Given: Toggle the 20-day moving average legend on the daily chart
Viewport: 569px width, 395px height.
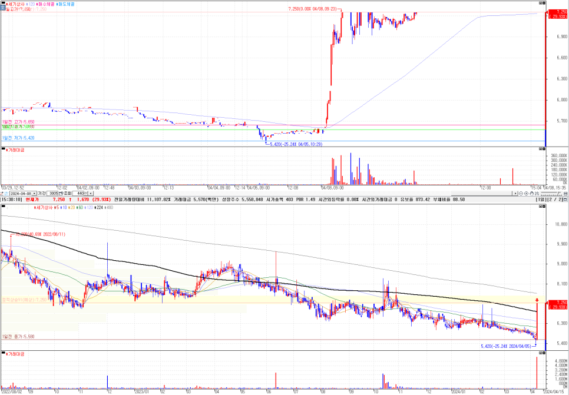Looking at the screenshot, I should coord(71,207).
